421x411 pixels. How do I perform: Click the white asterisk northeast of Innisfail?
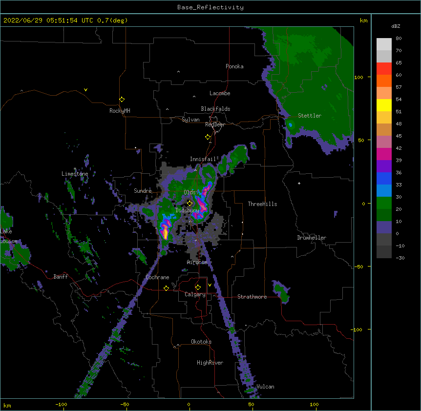pos(245,148)
